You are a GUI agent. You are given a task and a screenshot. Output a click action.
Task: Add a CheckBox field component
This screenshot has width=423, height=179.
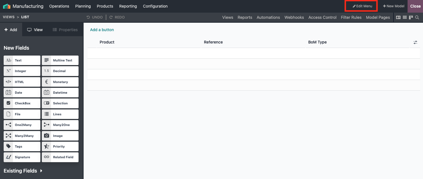point(22,103)
